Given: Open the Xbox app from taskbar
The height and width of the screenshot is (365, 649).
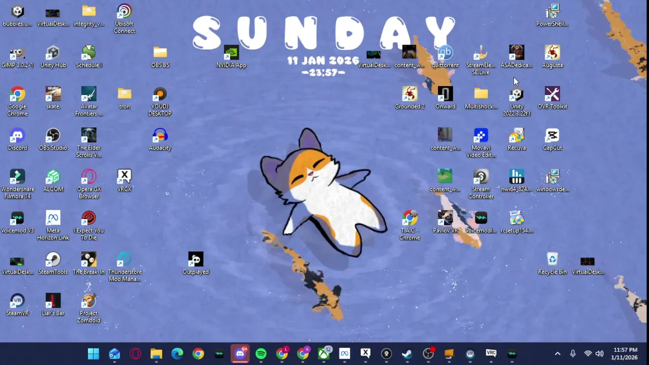Looking at the screenshot, I should [x=323, y=353].
